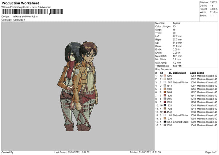Image resolution: width=219 pixels, height=155 pixels.
Task: Click the Natural White description in row 13
Action: tap(180, 116)
